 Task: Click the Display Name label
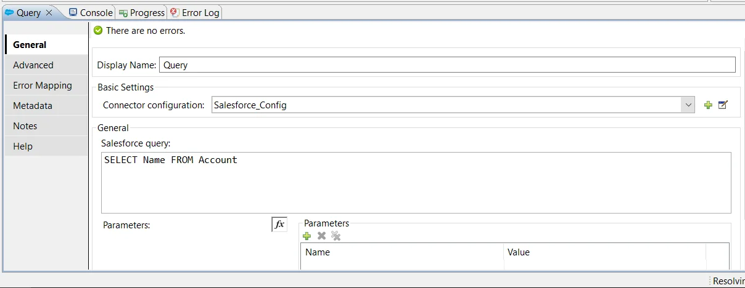(126, 65)
